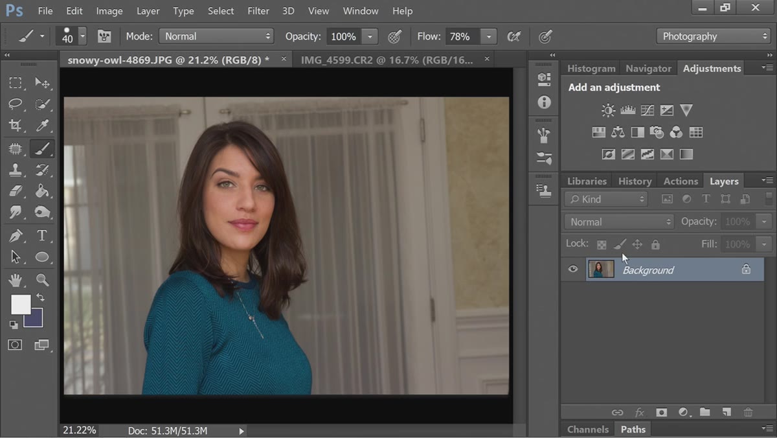Select the Hand tool
The width and height of the screenshot is (777, 438).
16,280
